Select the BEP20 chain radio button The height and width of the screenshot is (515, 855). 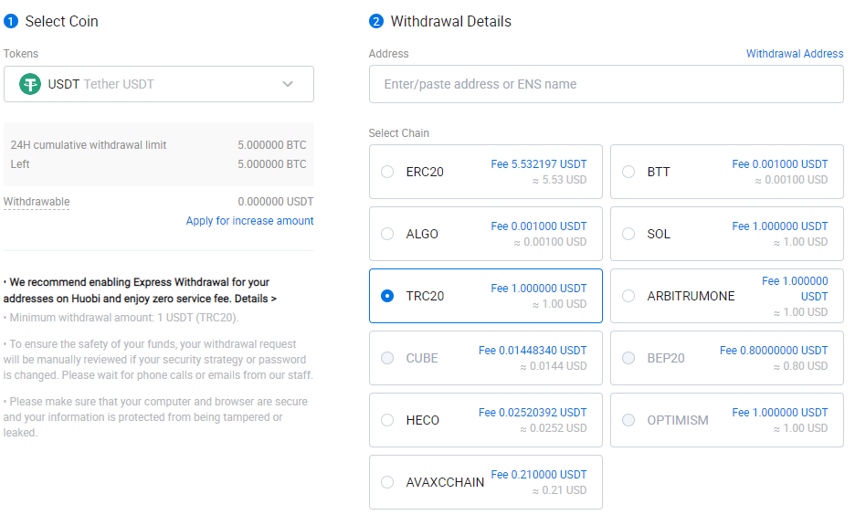(x=628, y=358)
